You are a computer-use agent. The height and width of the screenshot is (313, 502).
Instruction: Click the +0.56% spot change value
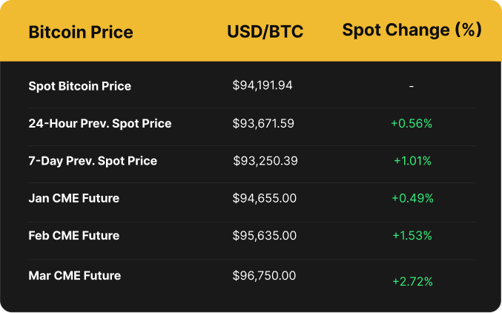412,124
